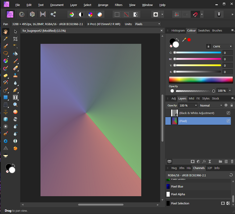This screenshot has width=235, height=214.
Task: Select the Move tool
Action: point(15,32)
